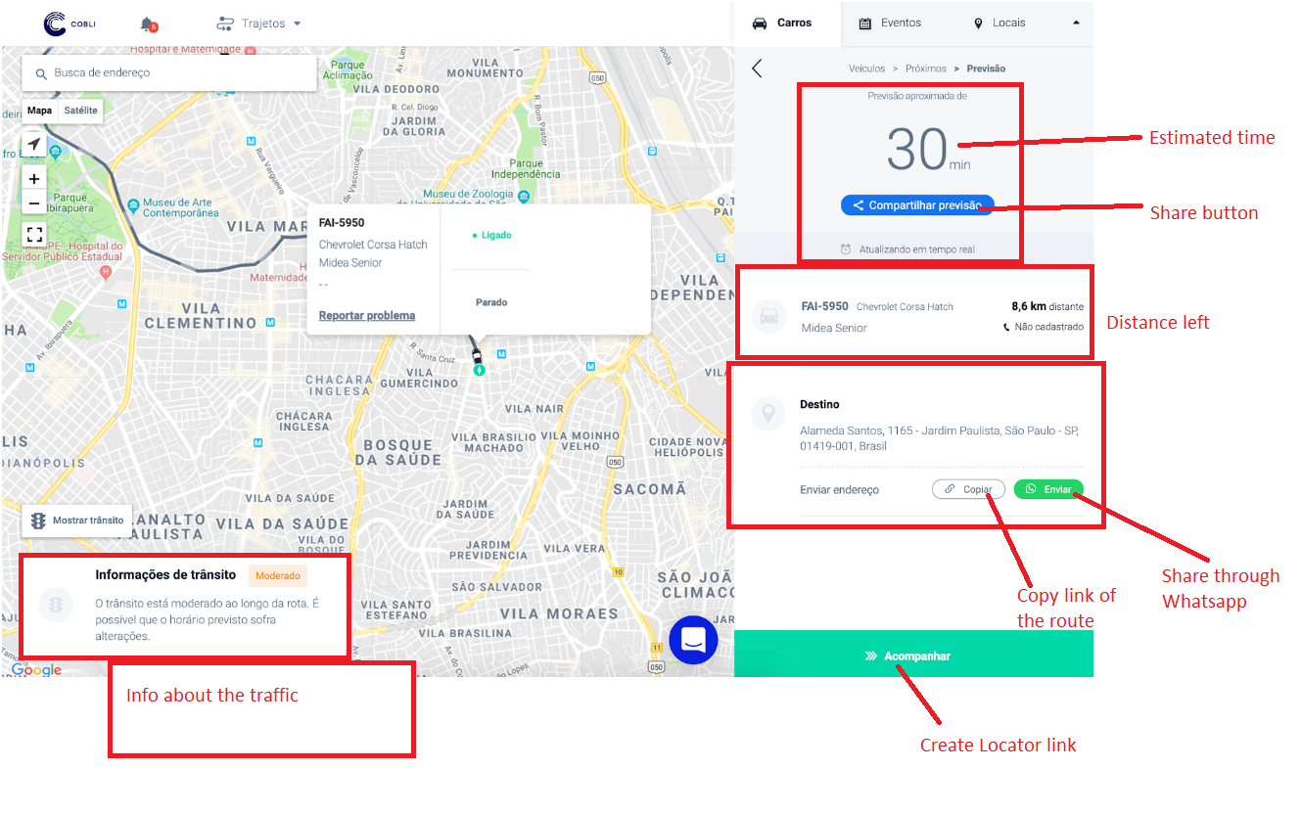The image size is (1301, 815).
Task: Open the notifications bell icon
Action: pos(148,23)
